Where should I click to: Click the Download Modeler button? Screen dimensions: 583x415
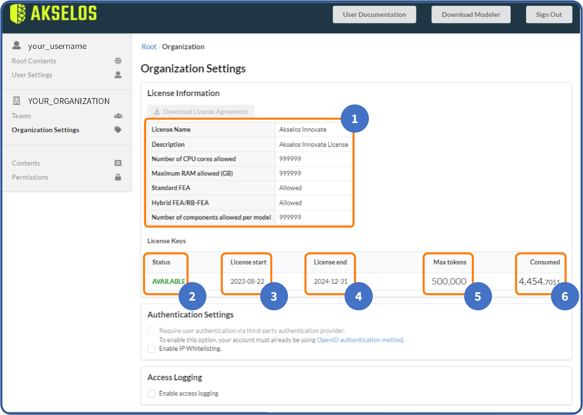pos(471,15)
